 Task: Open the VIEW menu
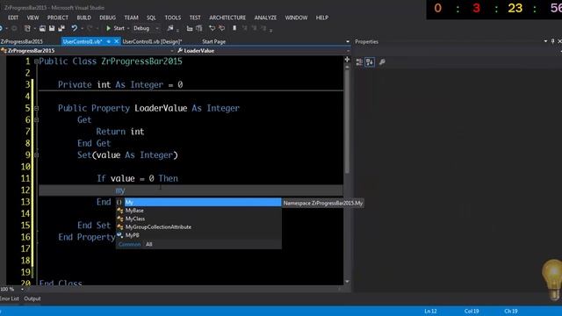click(x=32, y=18)
